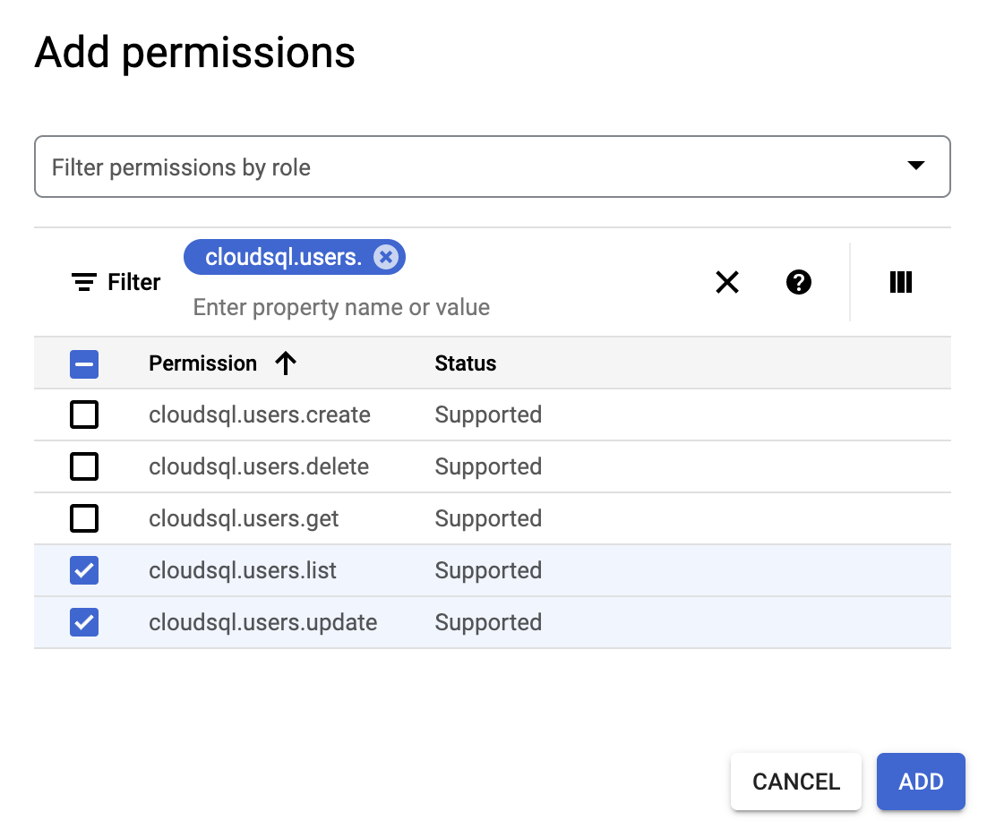987x829 pixels.
Task: Open column display options icon
Action: pos(900,283)
